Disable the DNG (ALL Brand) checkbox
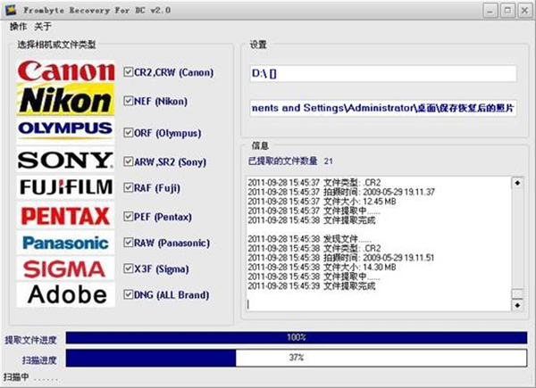Viewport: 536px width, 388px height. pyautogui.click(x=130, y=295)
